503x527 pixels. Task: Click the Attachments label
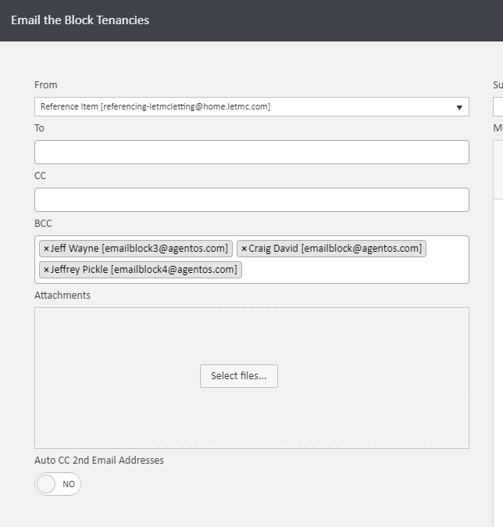[x=62, y=296]
